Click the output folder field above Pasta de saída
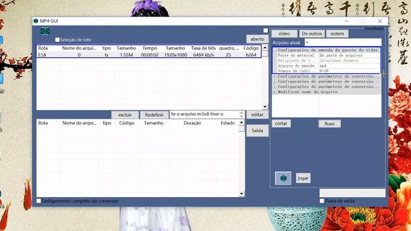411x231 pixels. (353, 193)
